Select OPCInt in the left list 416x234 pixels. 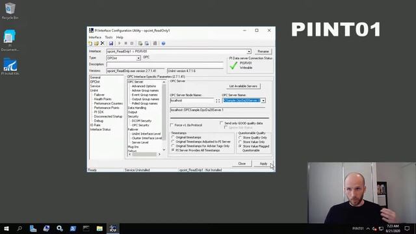[x=95, y=82]
